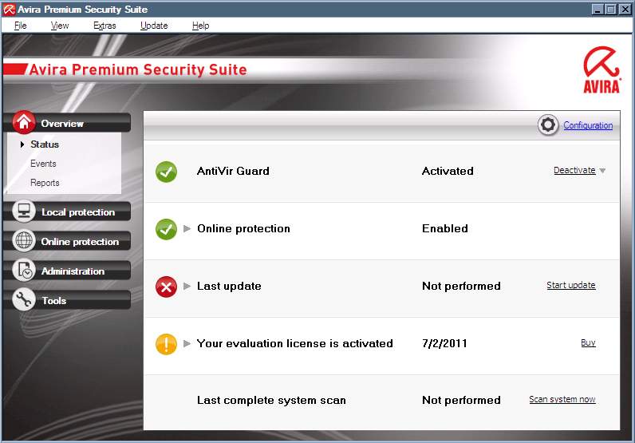
Task: Open the Extras menu
Action: [105, 26]
